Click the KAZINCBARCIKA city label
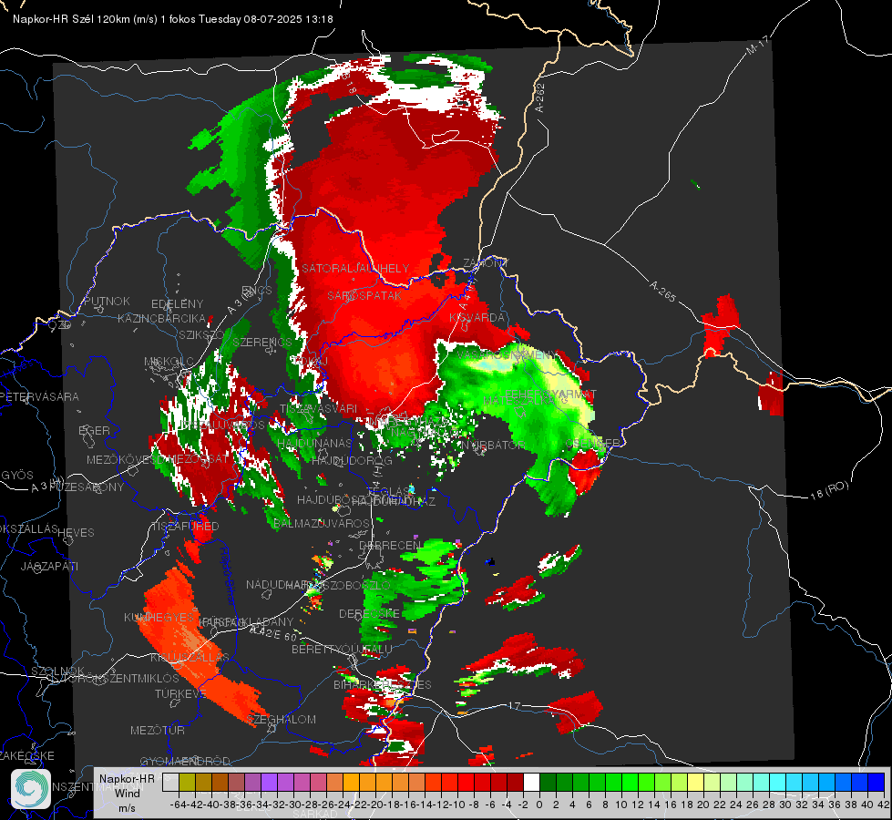892x820 pixels. (x=161, y=319)
